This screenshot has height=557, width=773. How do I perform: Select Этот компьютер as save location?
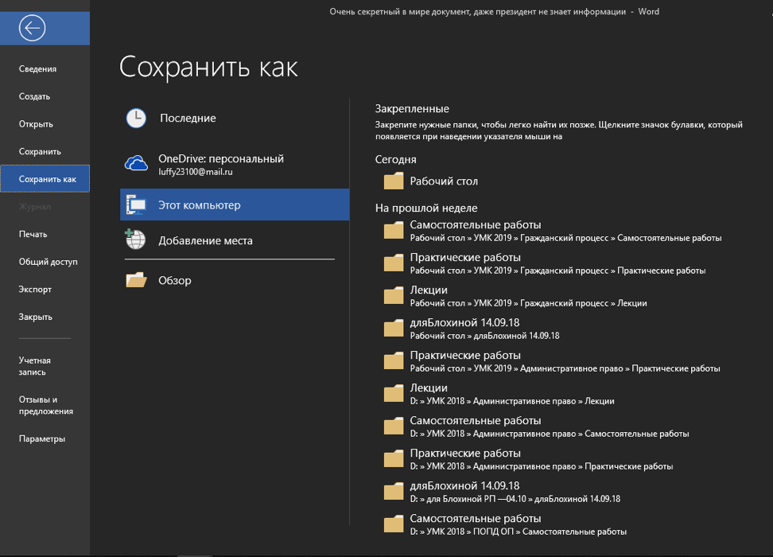[235, 204]
